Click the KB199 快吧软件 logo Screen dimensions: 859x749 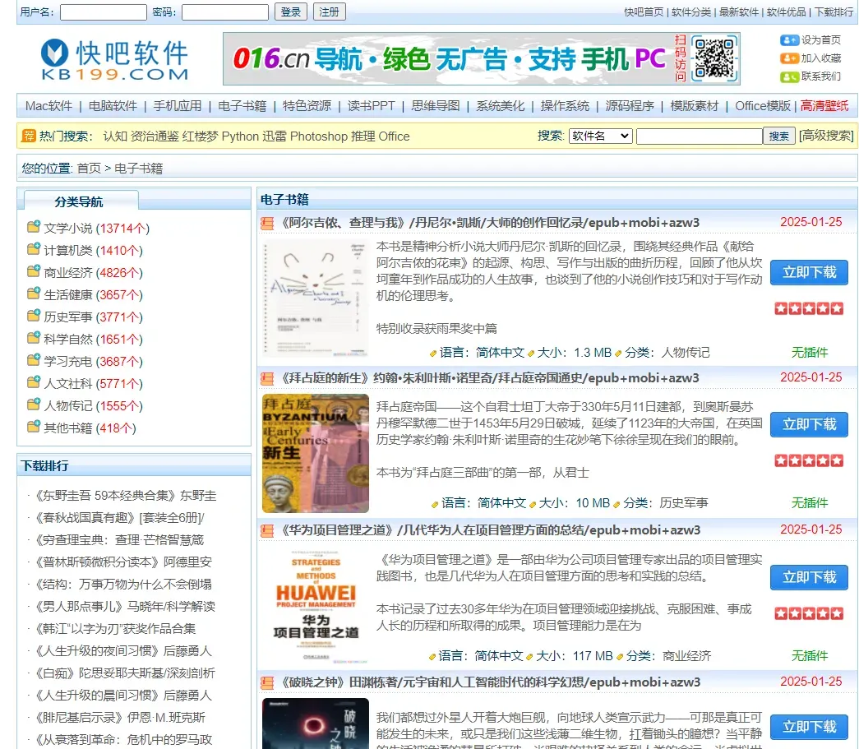(x=114, y=59)
